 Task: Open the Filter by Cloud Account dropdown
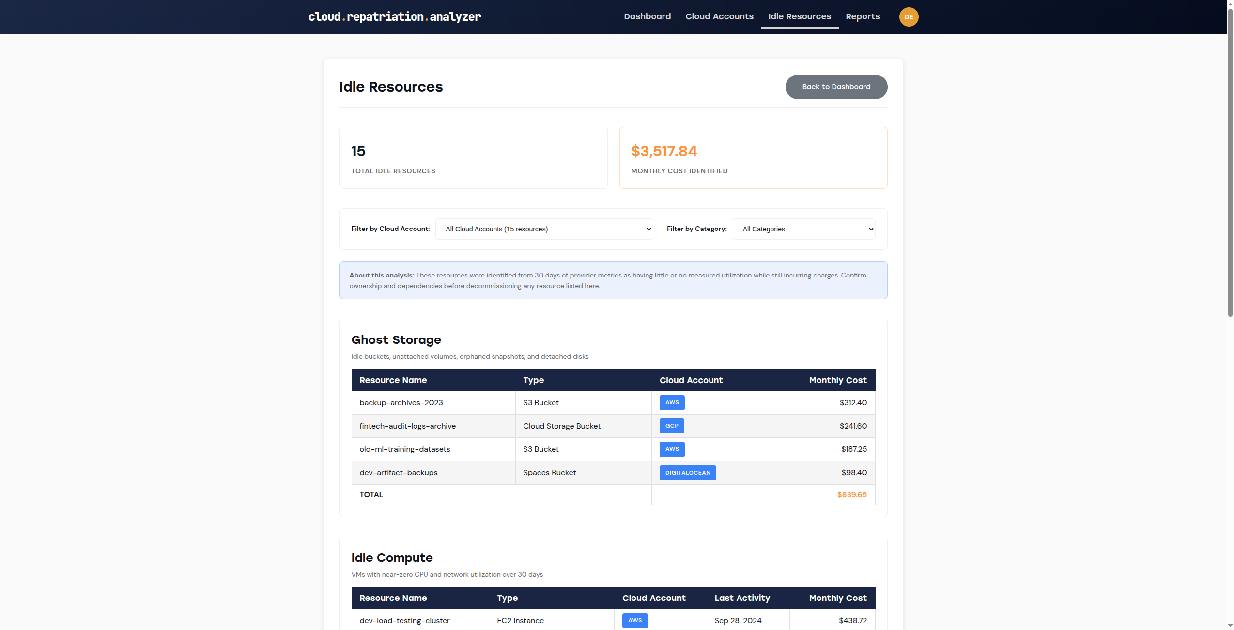coord(544,229)
